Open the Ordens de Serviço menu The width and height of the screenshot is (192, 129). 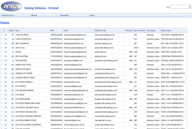[8, 15]
